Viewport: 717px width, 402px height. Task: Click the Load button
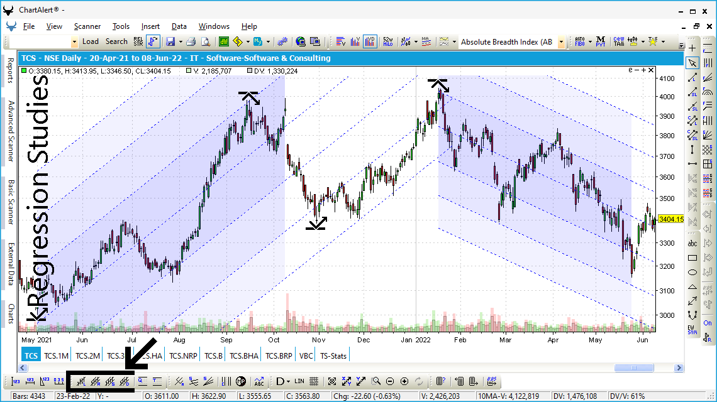[x=91, y=41]
